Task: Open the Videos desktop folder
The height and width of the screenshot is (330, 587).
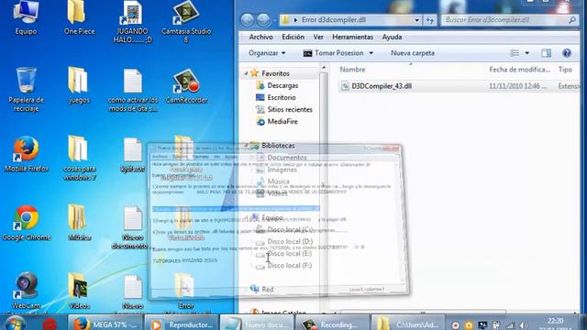Action: point(79,291)
